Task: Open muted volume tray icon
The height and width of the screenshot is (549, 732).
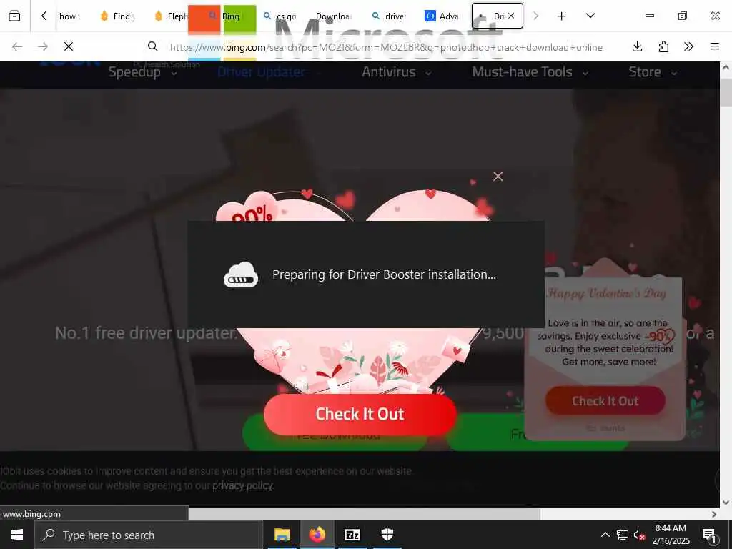Action: (x=640, y=535)
